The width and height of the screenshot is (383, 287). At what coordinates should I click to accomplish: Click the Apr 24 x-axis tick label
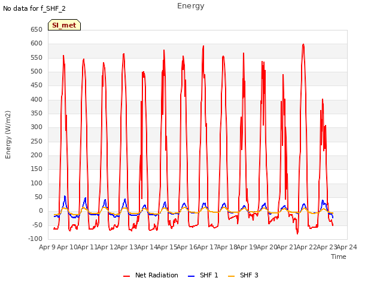pos(347,247)
